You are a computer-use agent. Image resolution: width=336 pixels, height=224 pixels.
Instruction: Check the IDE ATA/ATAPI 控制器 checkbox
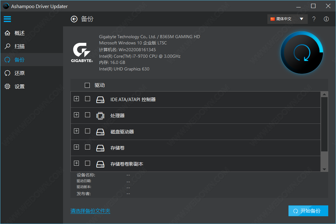(x=88, y=99)
